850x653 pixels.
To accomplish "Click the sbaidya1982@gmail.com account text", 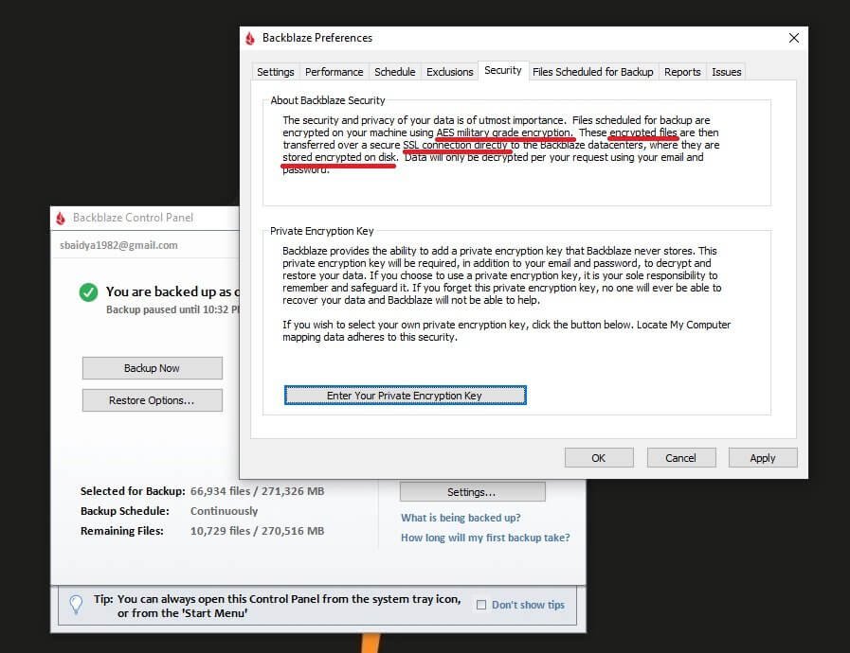I will pyautogui.click(x=118, y=245).
